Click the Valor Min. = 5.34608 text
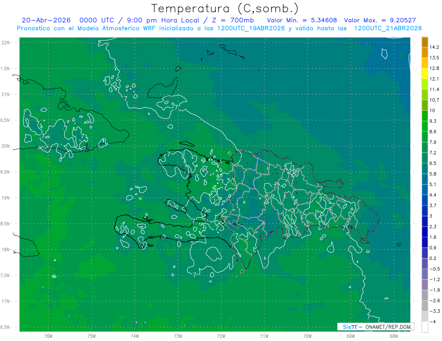Image resolution: width=442 pixels, height=341 pixels. 302,20
